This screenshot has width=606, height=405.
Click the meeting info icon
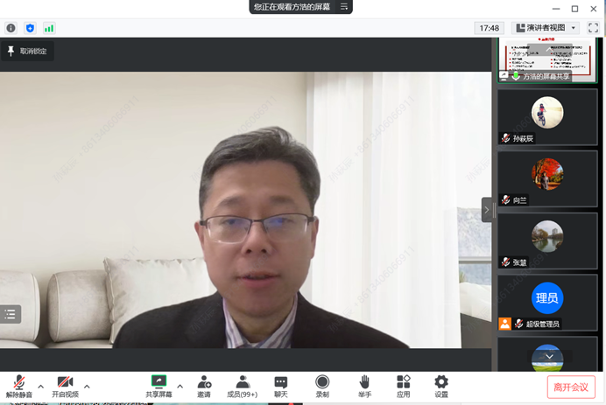(11, 28)
